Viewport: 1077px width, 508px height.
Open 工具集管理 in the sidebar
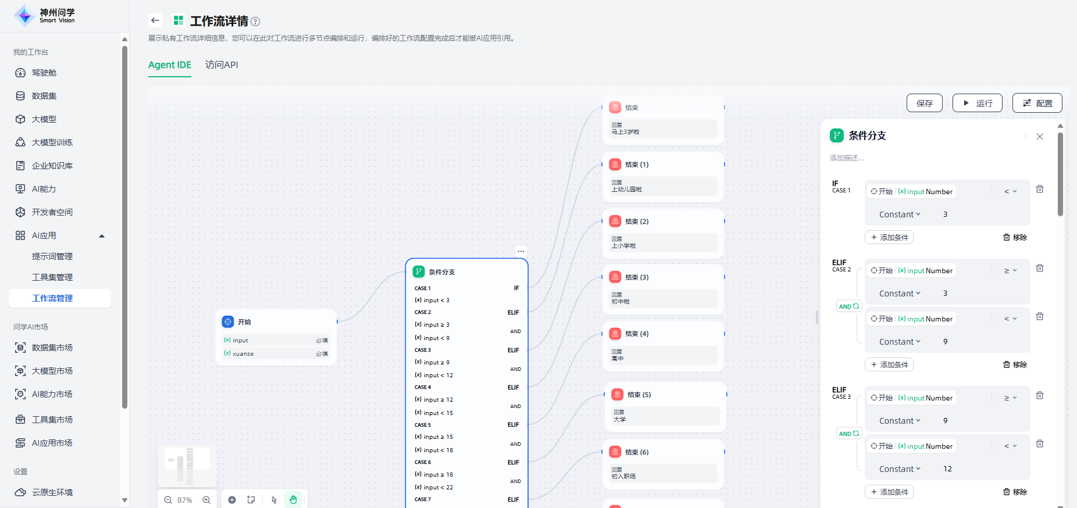52,277
